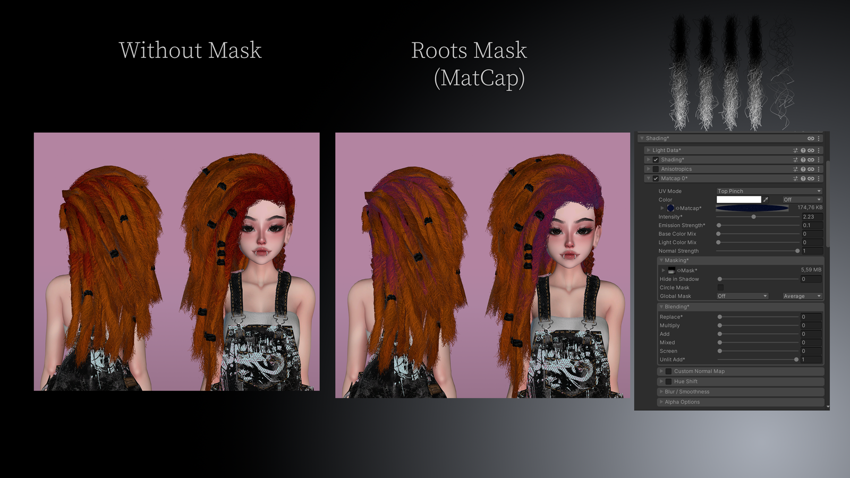Expand the Blur / Smoothness section
The height and width of the screenshot is (478, 850).
click(661, 392)
